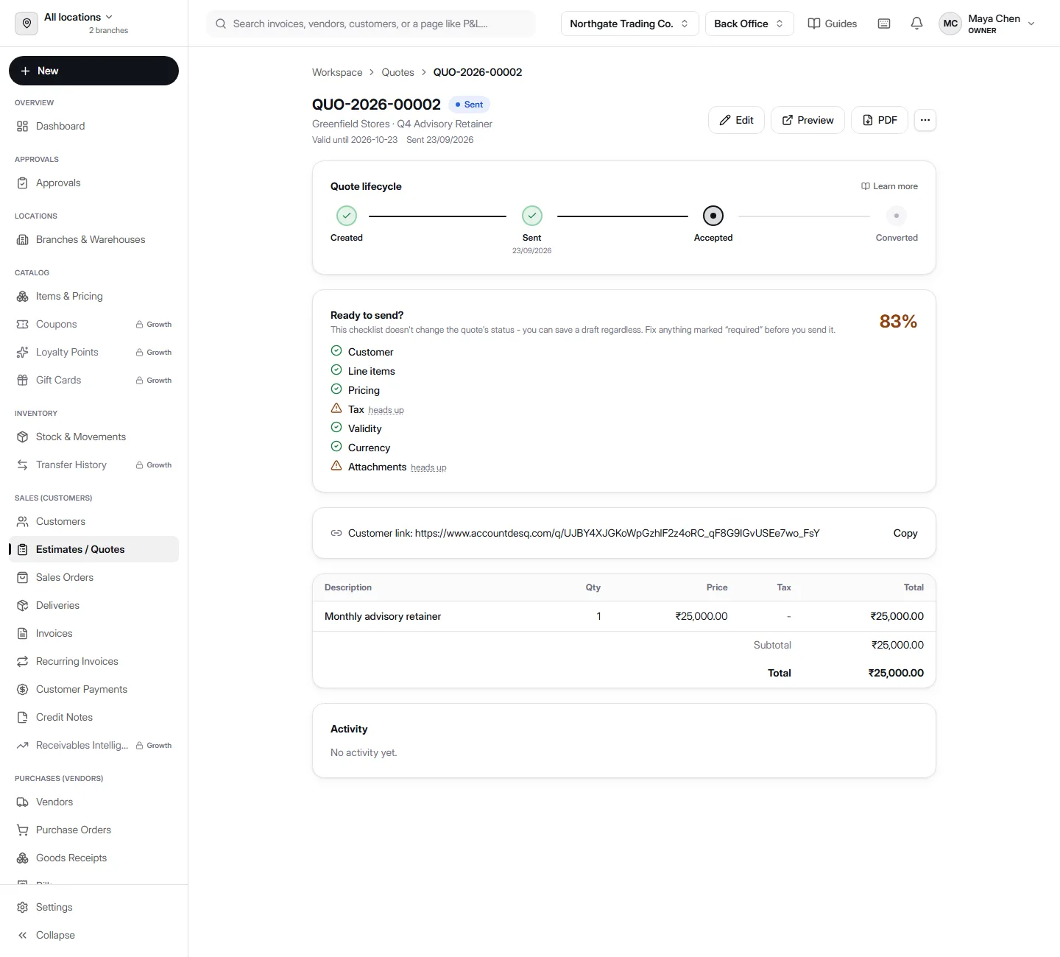Click the Vendors truck icon

coord(23,802)
